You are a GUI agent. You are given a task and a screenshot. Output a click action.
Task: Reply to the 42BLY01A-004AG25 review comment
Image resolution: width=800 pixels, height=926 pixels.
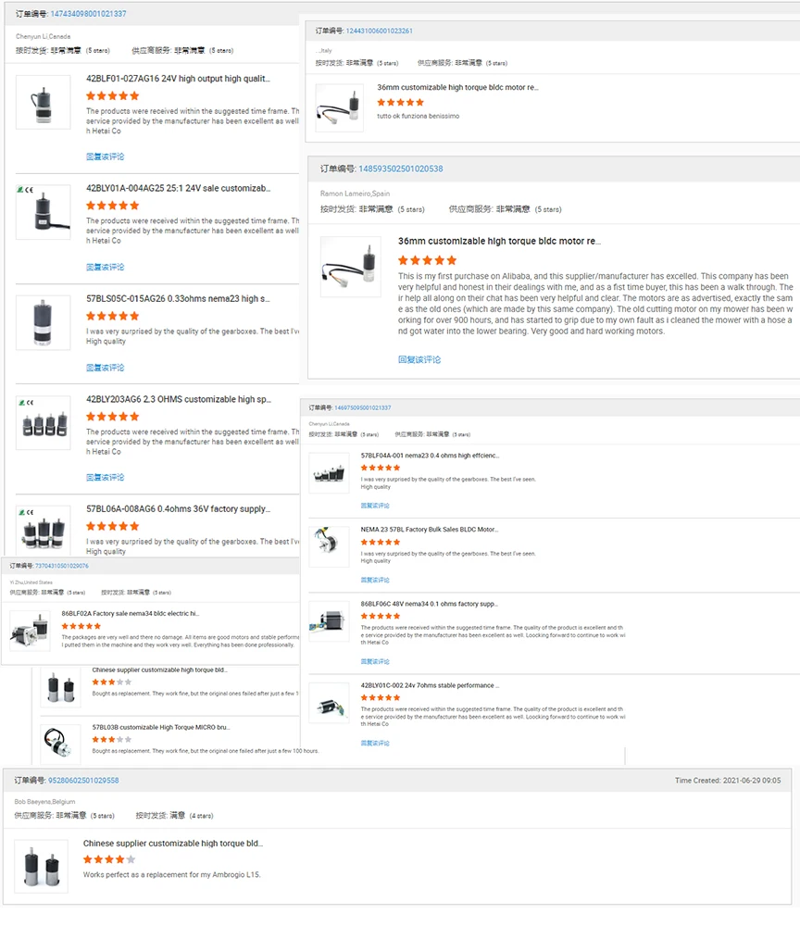click(105, 267)
